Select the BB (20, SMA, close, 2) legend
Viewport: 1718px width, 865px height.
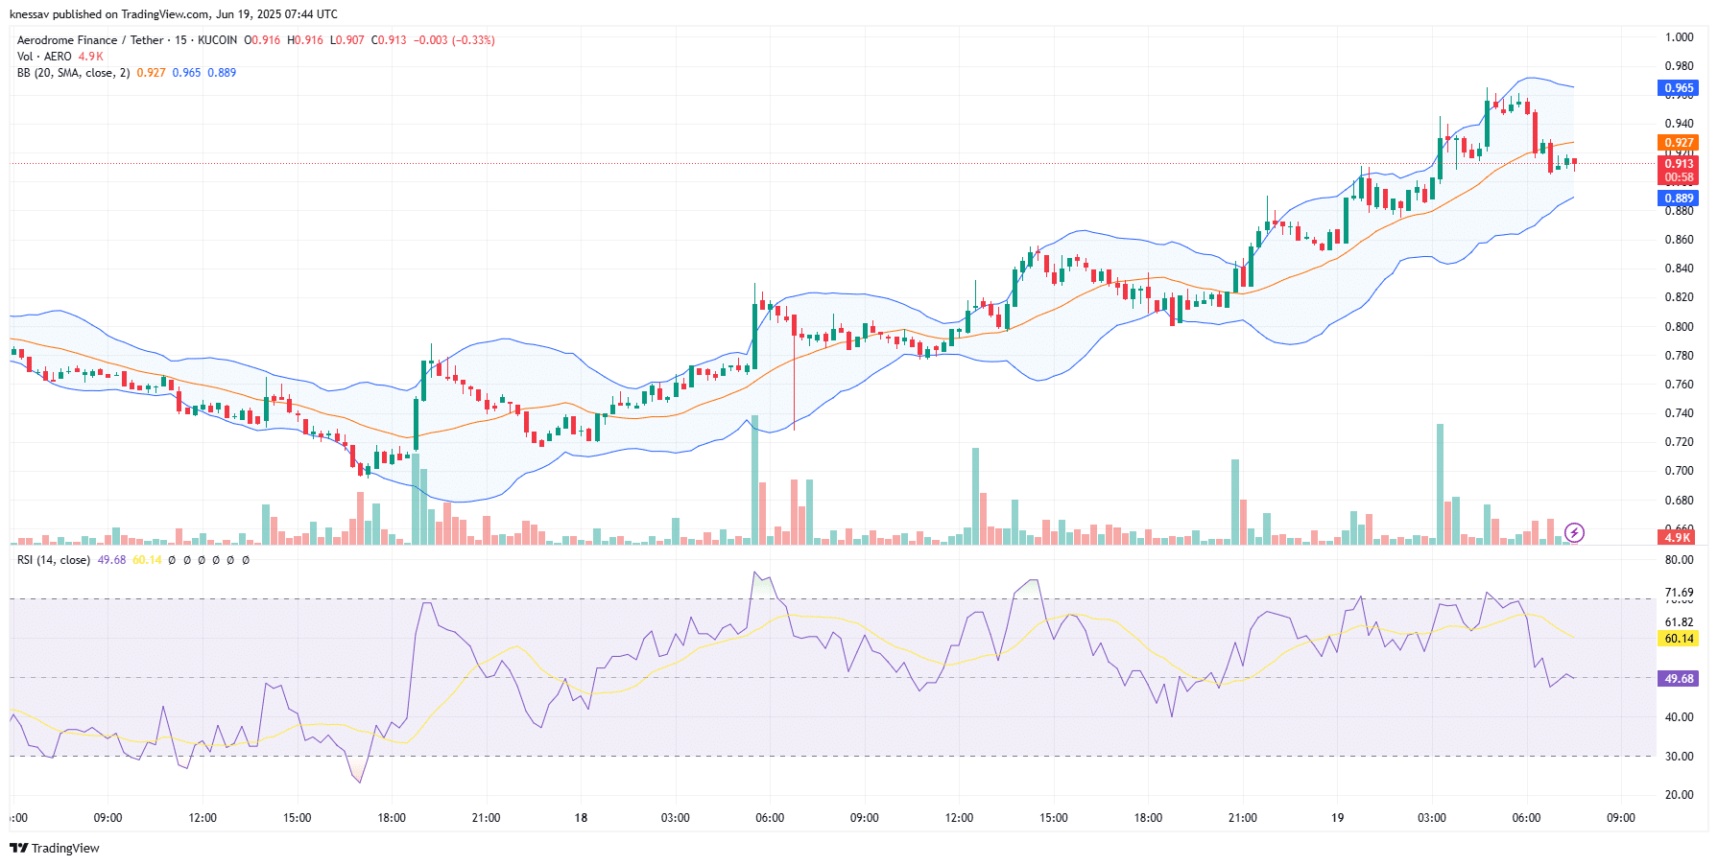tap(73, 73)
